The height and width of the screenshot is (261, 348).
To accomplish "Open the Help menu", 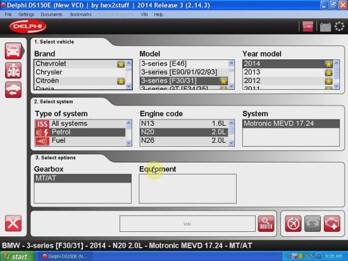I will tap(158, 15).
